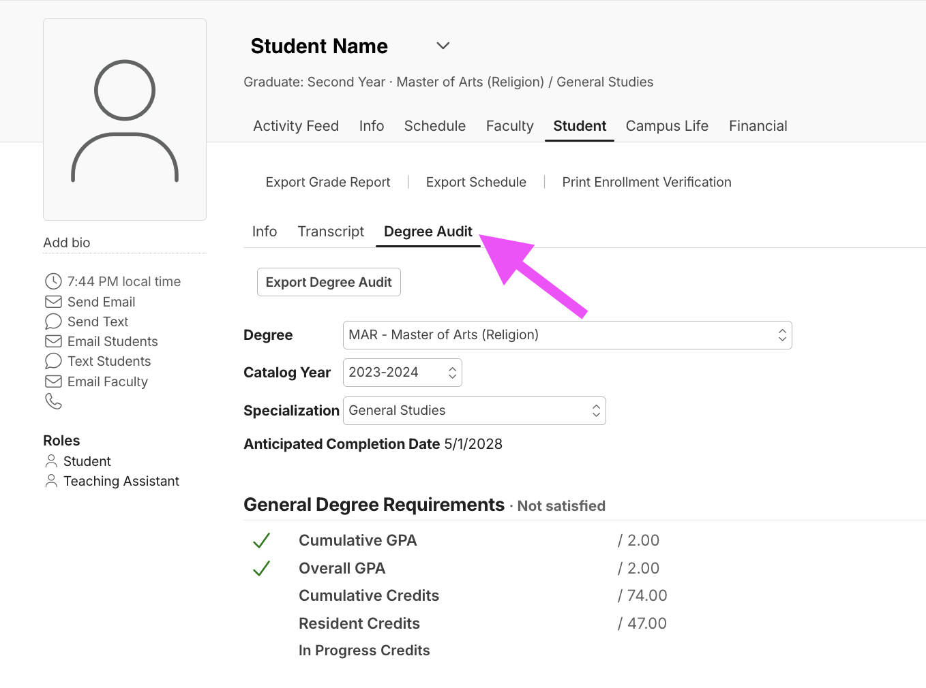The height and width of the screenshot is (688, 926).
Task: Select the Student tab
Action: pyautogui.click(x=580, y=126)
